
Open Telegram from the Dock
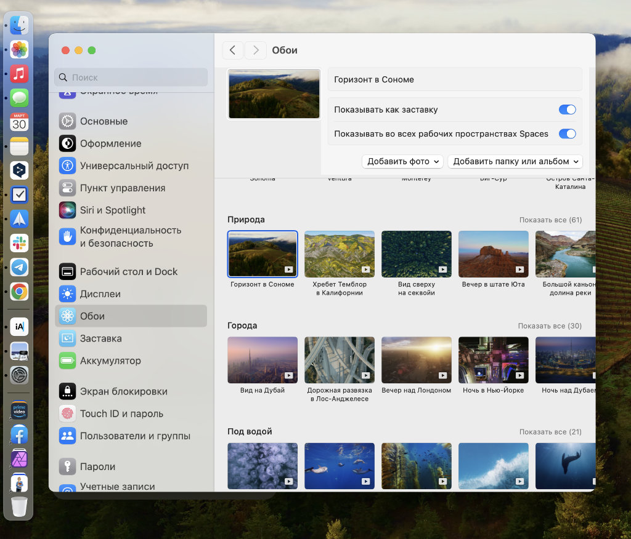pos(19,267)
